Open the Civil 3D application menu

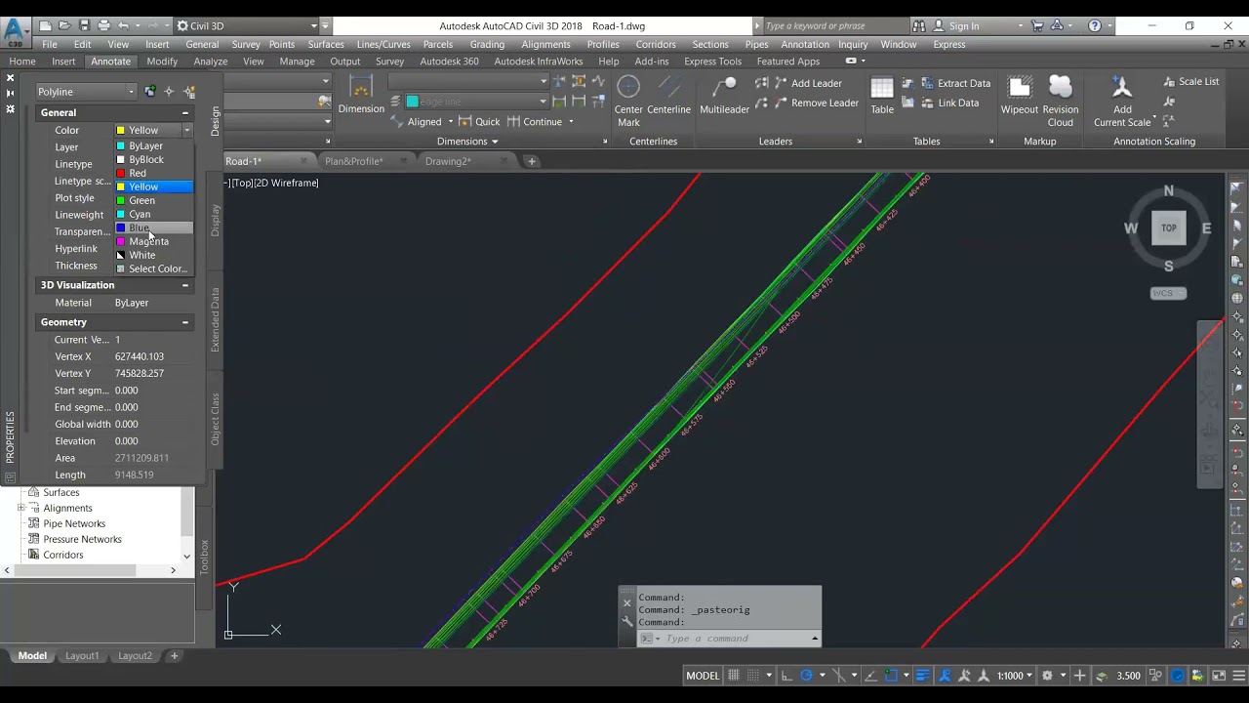(16, 30)
